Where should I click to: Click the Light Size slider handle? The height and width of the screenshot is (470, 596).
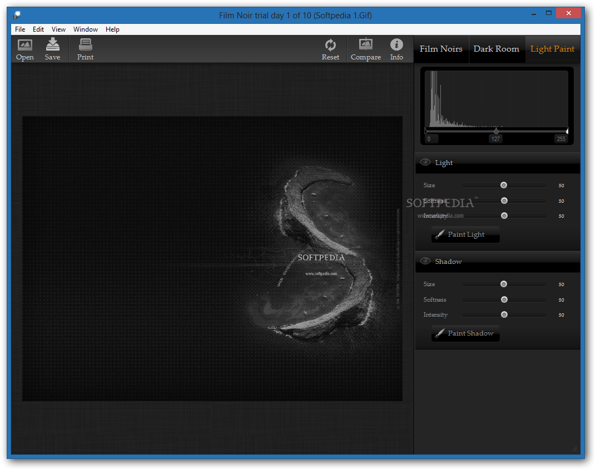click(x=504, y=185)
